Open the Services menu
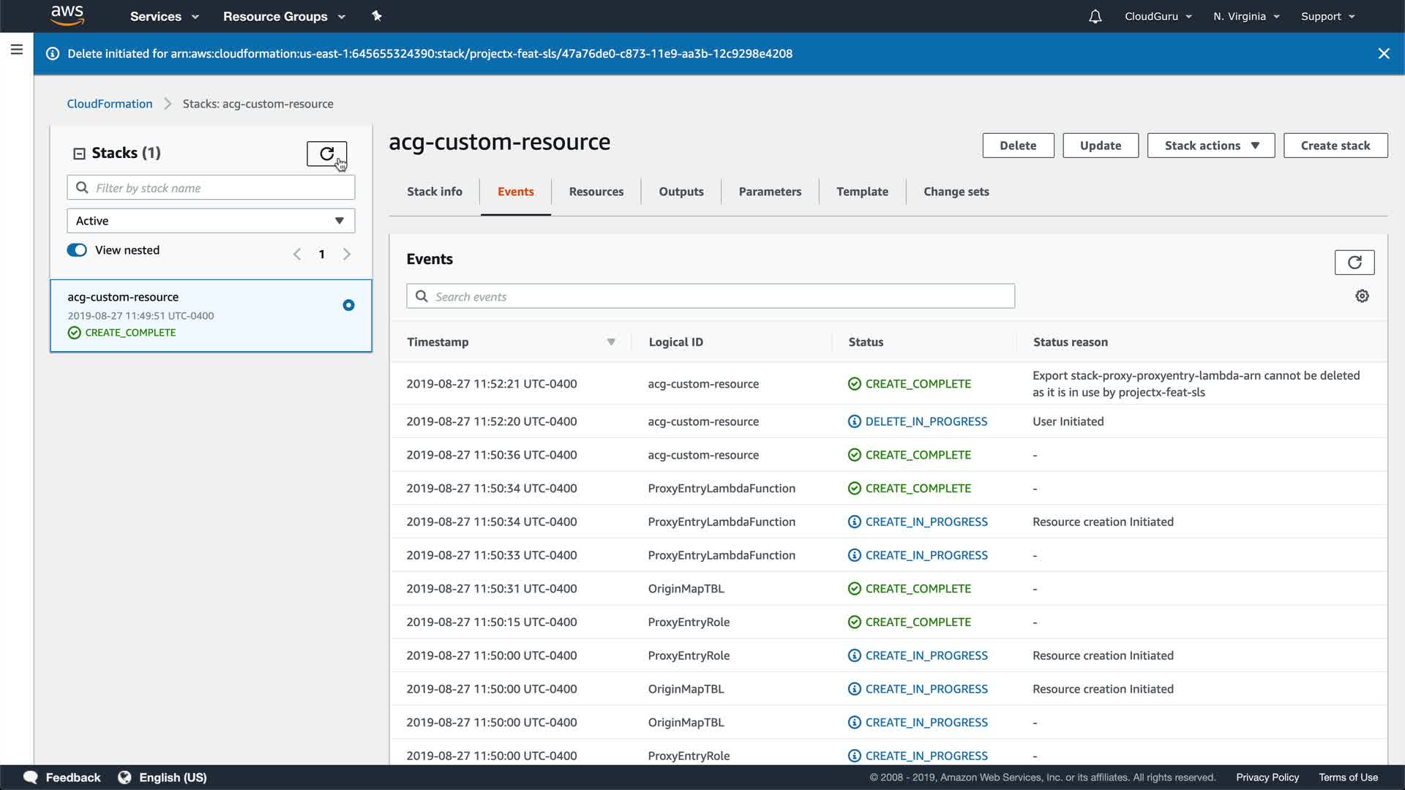Viewport: 1405px width, 790px height. click(x=164, y=16)
